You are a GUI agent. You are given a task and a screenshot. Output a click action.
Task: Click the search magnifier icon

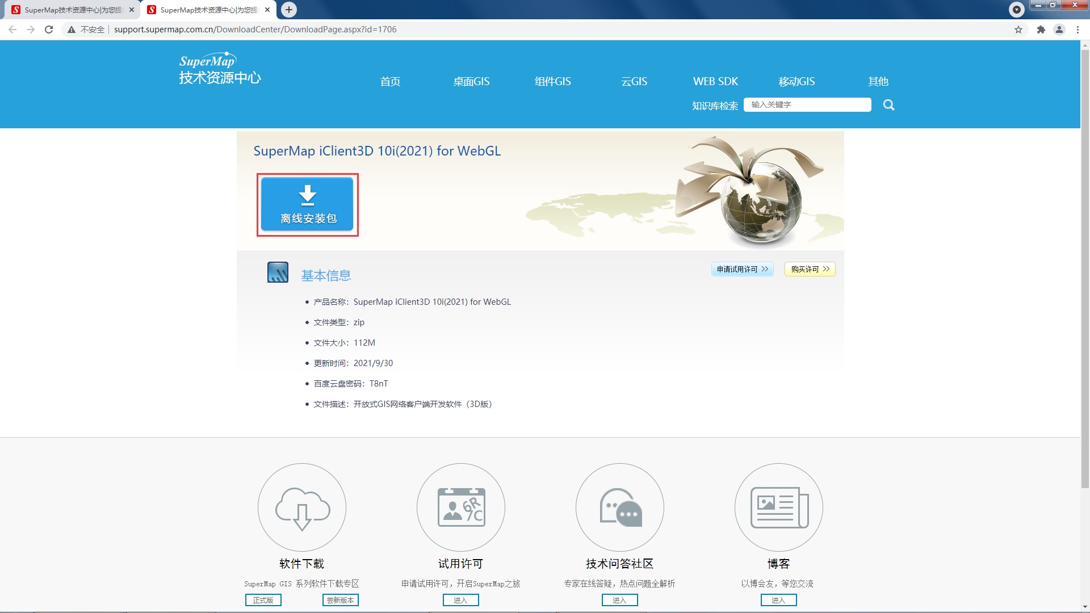click(x=888, y=105)
